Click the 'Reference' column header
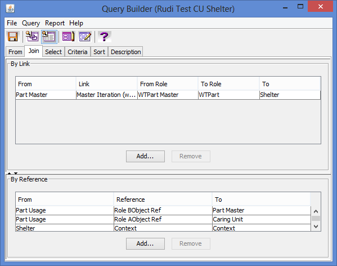The width and height of the screenshot is (337, 266). [163, 200]
